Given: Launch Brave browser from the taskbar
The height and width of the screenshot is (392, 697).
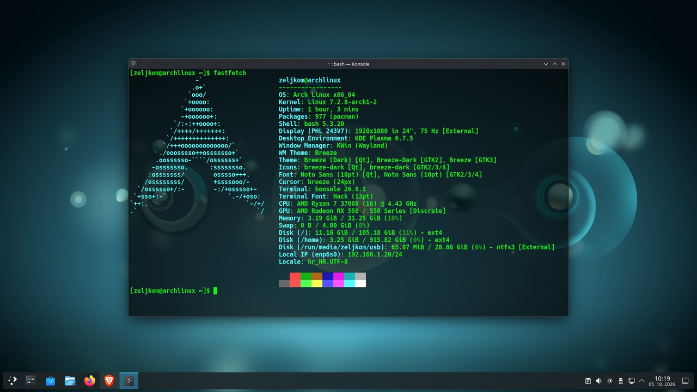Looking at the screenshot, I should point(109,381).
